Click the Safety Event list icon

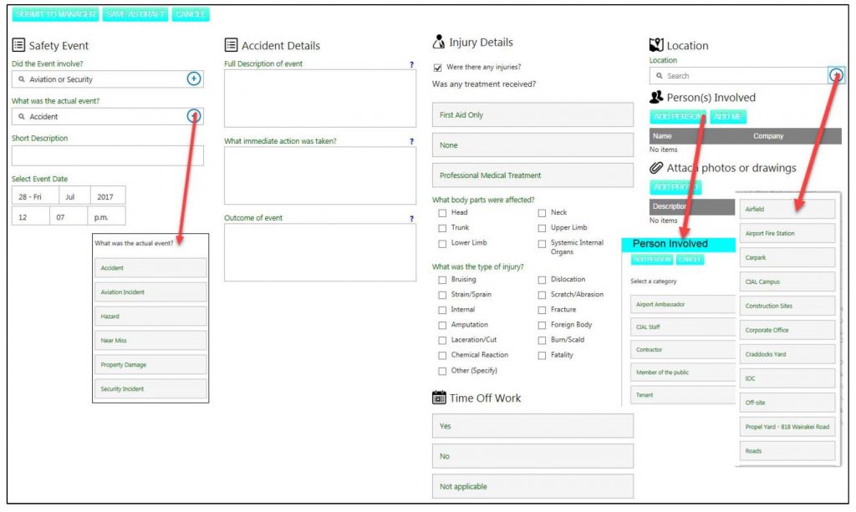[x=18, y=45]
